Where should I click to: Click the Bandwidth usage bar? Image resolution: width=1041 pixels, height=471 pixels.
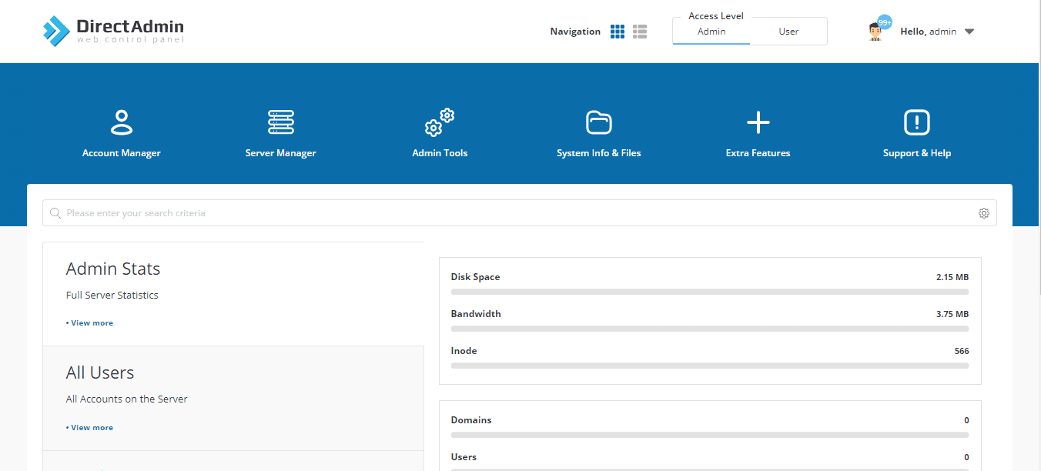(x=710, y=329)
